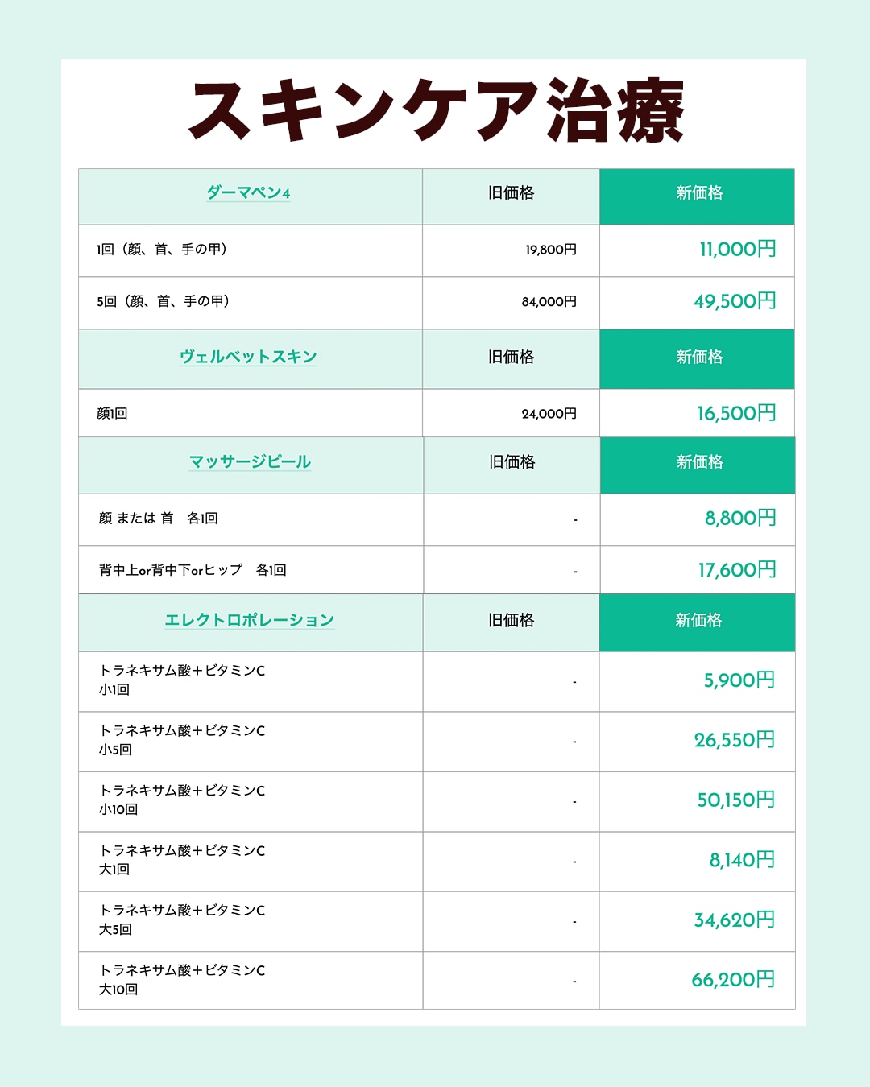Viewport: 870px width, 1087px height.
Task: Click the 5,900円 price for 小1回
Action: [739, 680]
